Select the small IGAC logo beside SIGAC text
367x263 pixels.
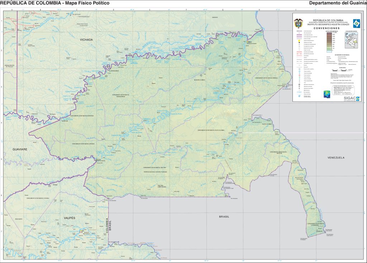pos(358,99)
